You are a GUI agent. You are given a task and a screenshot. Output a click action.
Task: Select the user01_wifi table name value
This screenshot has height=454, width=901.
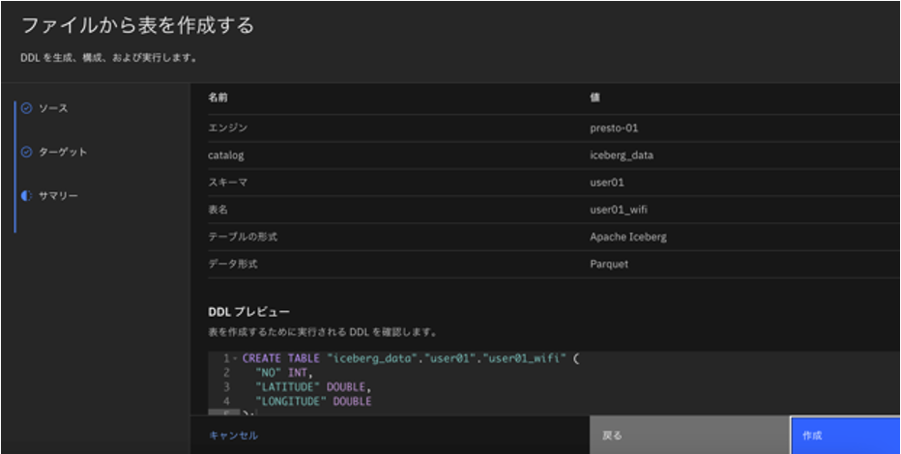click(x=619, y=210)
